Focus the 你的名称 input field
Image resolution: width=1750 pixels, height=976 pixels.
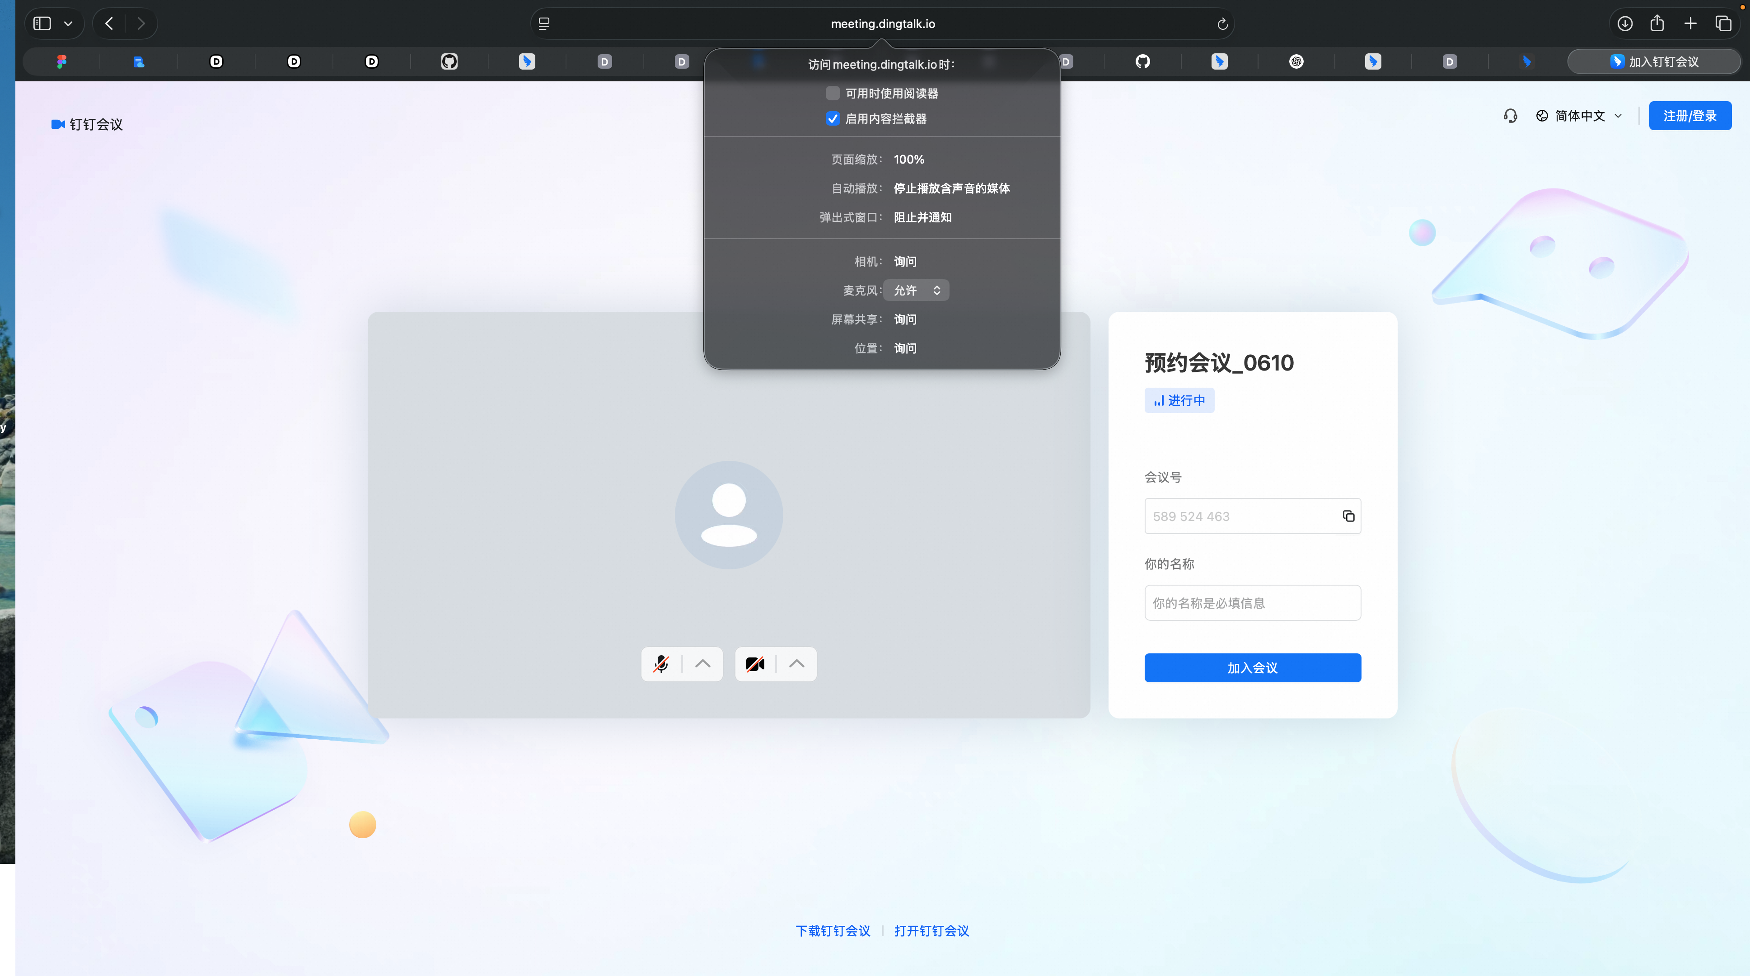1252,603
